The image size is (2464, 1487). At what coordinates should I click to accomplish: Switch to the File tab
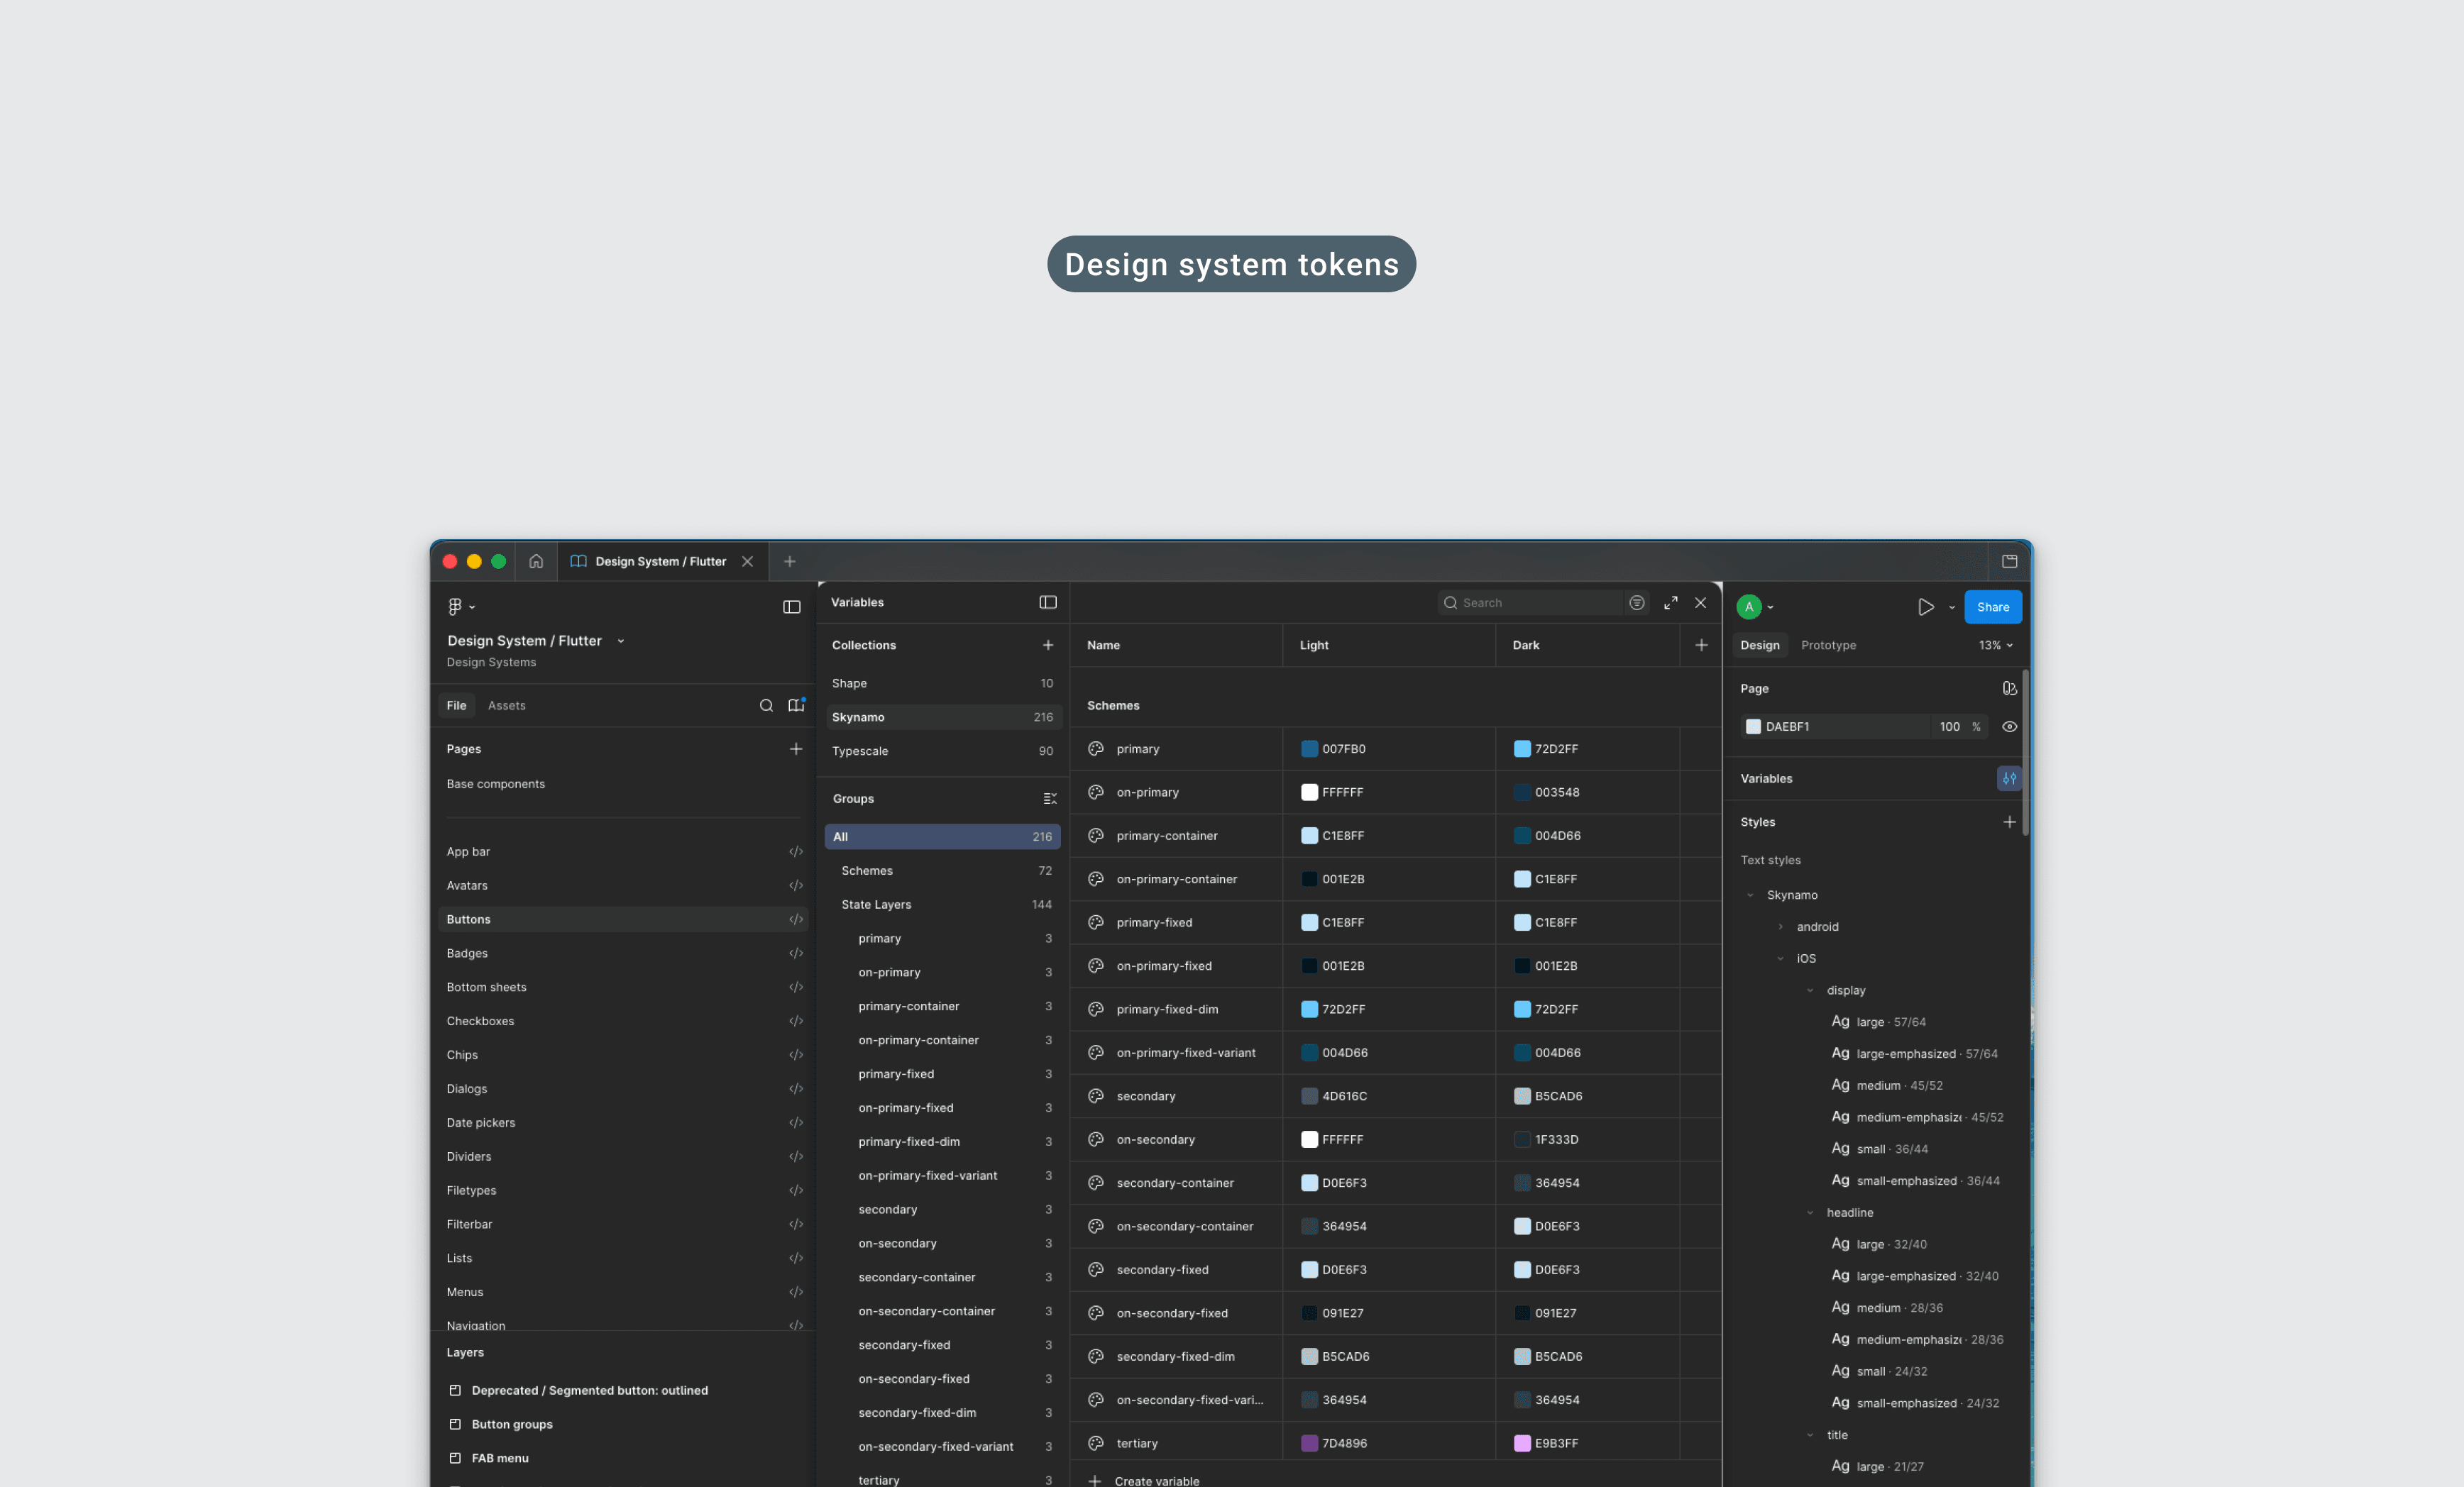tap(456, 705)
